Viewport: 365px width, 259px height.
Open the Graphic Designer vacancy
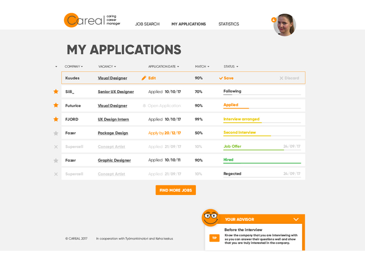[x=114, y=160]
